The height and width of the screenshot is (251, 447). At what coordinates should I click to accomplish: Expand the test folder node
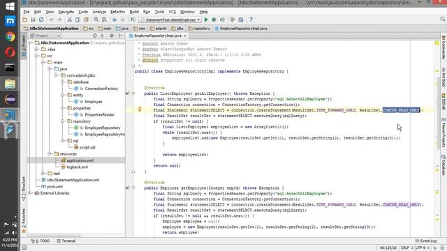click(x=43, y=174)
